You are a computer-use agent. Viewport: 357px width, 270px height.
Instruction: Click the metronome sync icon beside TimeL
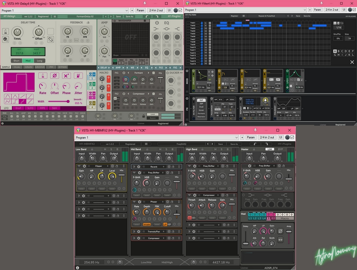[x=5, y=31]
